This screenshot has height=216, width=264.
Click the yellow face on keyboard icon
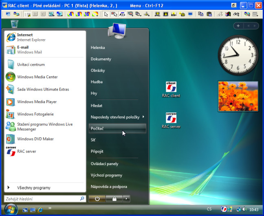(x=157, y=14)
